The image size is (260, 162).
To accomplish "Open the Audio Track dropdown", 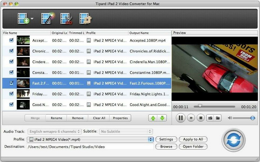I will click(x=55, y=131).
